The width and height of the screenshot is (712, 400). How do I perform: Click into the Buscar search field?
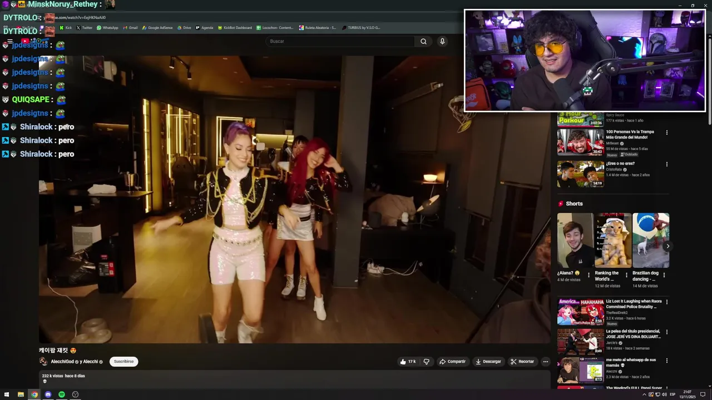(340, 41)
